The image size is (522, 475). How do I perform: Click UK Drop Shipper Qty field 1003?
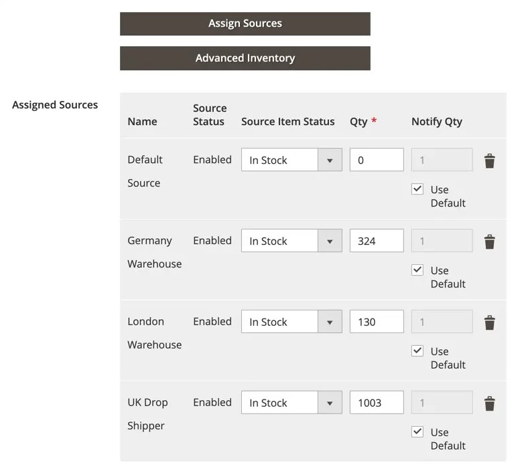pyautogui.click(x=377, y=403)
